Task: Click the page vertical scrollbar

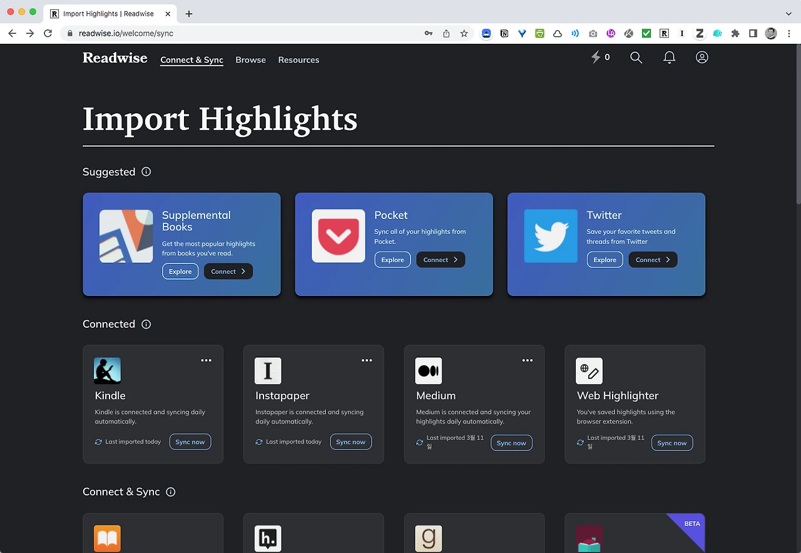Action: click(x=797, y=125)
